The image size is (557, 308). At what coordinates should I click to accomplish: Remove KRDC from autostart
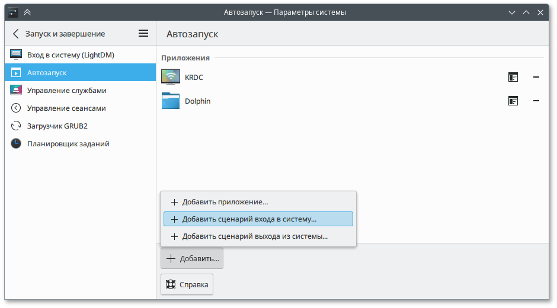536,77
